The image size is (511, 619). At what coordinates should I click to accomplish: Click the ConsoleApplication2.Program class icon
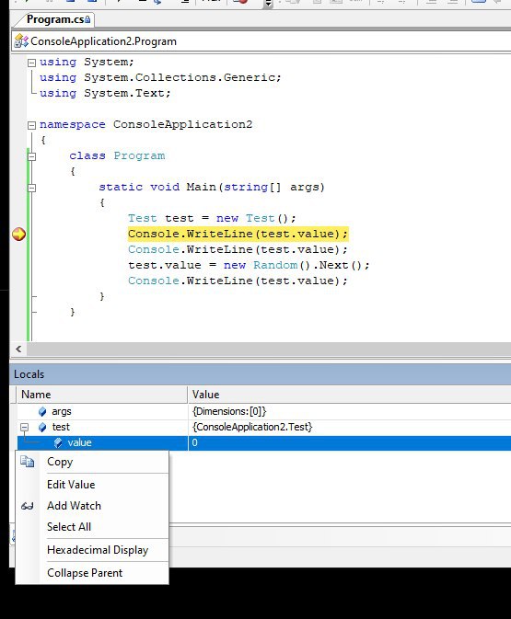point(21,41)
